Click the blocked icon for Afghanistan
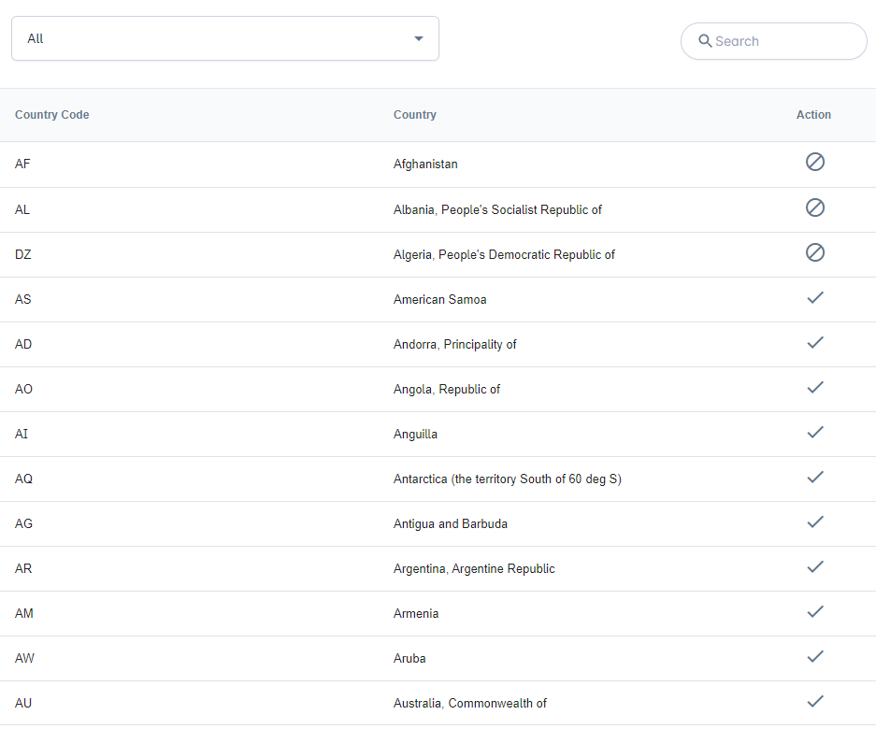Viewport: 876px width, 729px height. [814, 162]
